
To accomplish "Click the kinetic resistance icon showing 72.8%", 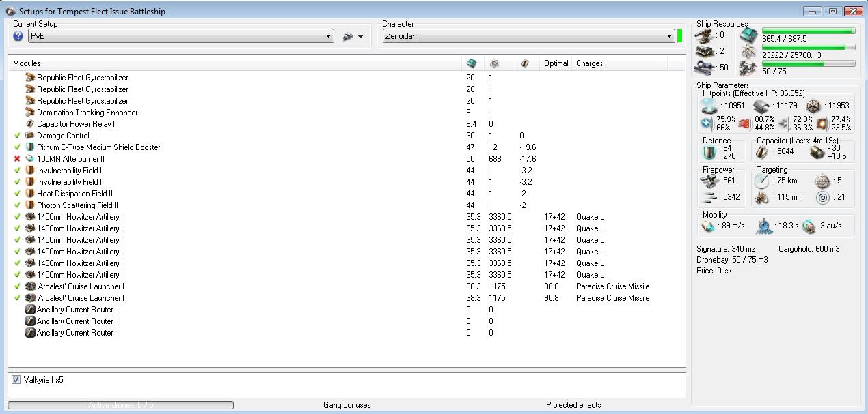I will [x=784, y=123].
